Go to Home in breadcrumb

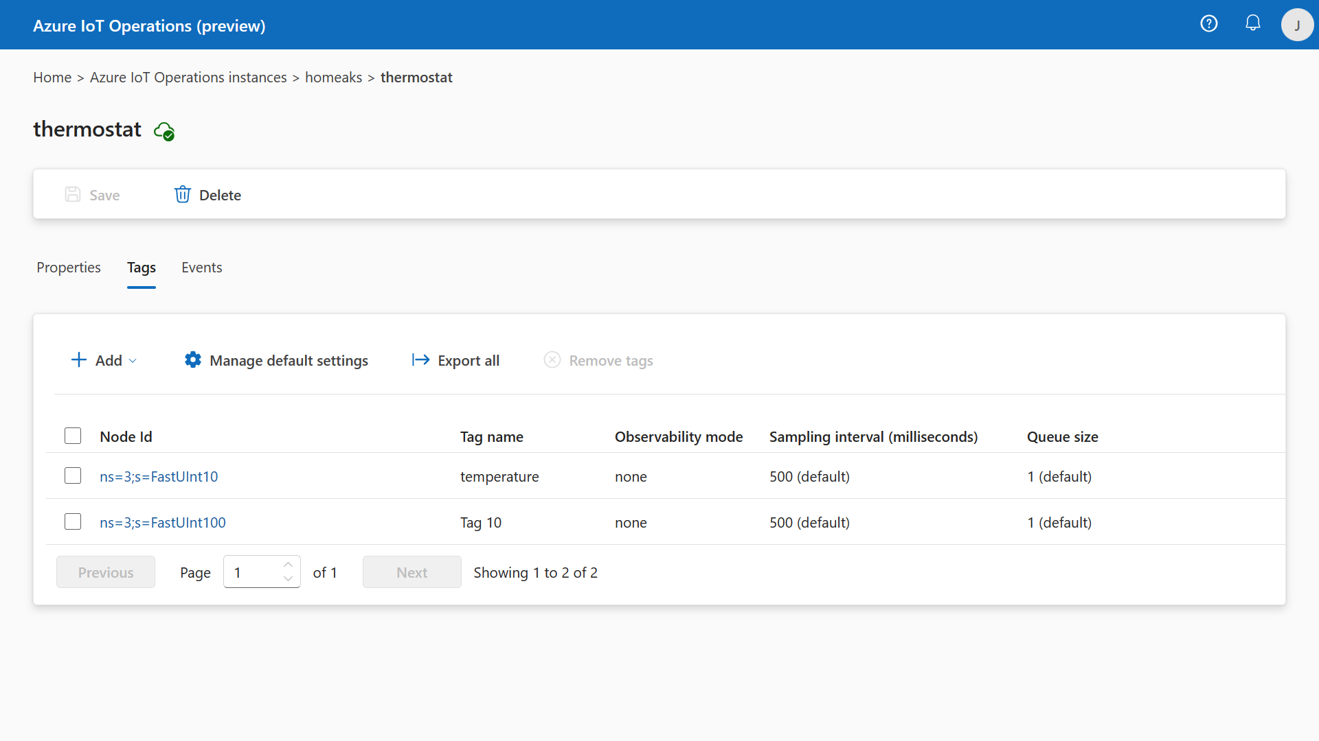tap(52, 78)
